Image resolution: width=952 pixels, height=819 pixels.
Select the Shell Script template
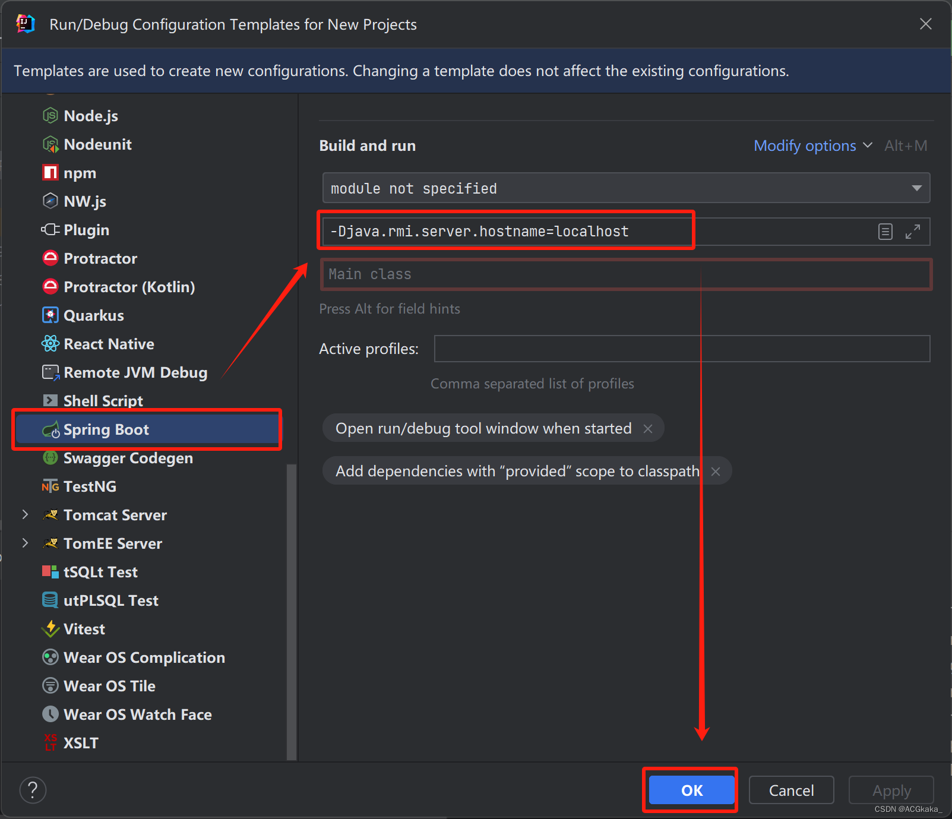[147, 401]
